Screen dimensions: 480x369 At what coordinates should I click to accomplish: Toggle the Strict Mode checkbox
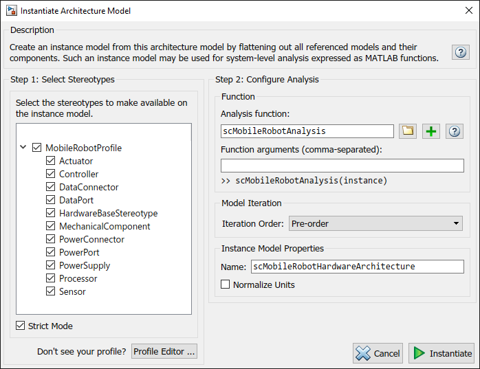click(x=20, y=326)
